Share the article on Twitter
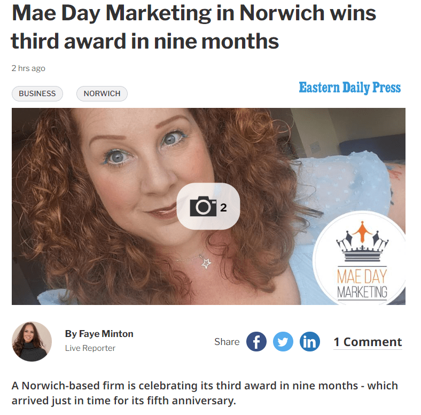 click(x=283, y=341)
